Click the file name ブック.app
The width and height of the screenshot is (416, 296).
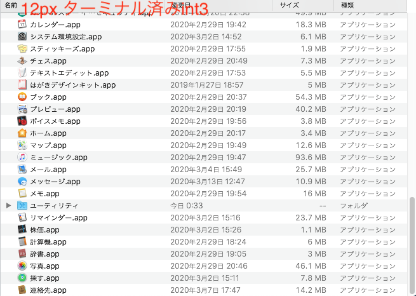tap(48, 97)
